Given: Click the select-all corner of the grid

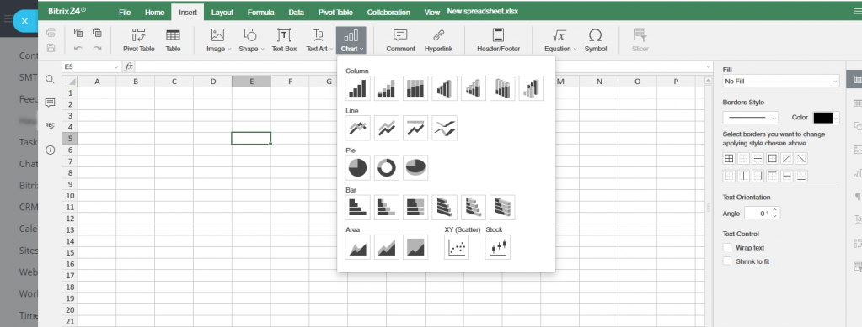Looking at the screenshot, I should click(x=70, y=82).
